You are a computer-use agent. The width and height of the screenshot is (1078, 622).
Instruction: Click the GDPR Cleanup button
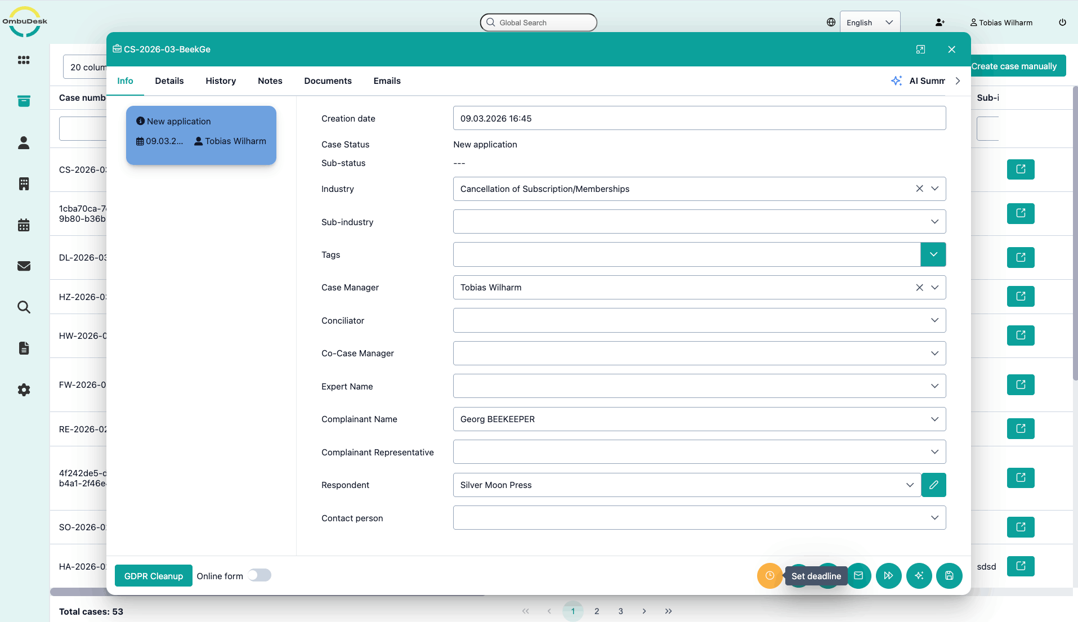153,576
